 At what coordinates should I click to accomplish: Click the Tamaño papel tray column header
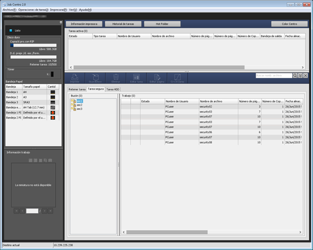tap(35, 87)
